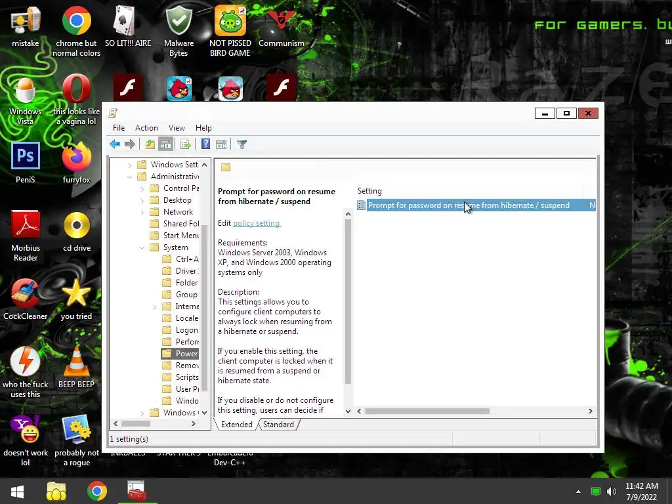Collapse the Administrative Templates node
Screen dimensions: 672x504
(x=129, y=177)
